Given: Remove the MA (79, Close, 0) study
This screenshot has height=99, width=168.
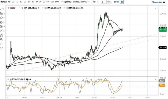Looking at the screenshot, I should tap(42, 8).
